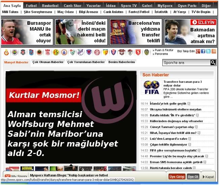
Task: Click the search magnifier button
Action: click(x=213, y=62)
